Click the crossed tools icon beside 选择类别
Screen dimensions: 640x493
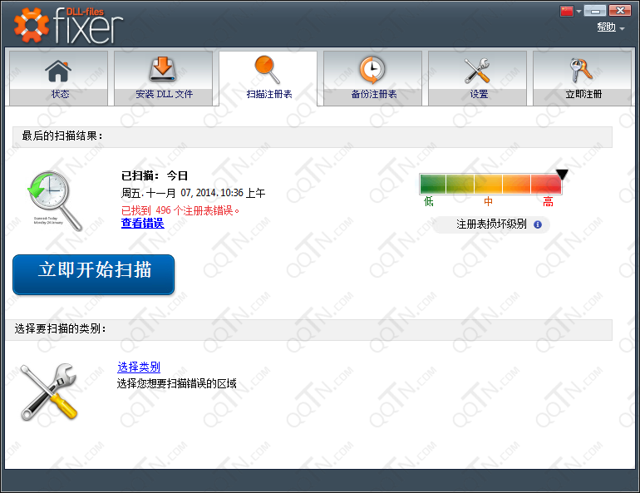pos(48,390)
